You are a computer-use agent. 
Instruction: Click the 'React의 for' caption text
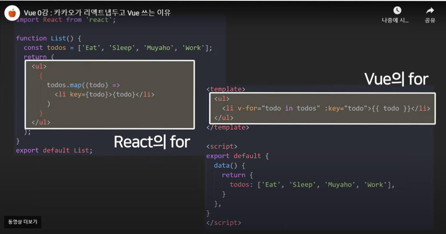(x=152, y=142)
